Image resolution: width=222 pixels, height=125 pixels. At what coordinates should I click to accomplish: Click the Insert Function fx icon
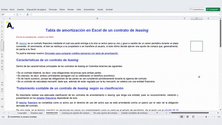tap(27, 14)
